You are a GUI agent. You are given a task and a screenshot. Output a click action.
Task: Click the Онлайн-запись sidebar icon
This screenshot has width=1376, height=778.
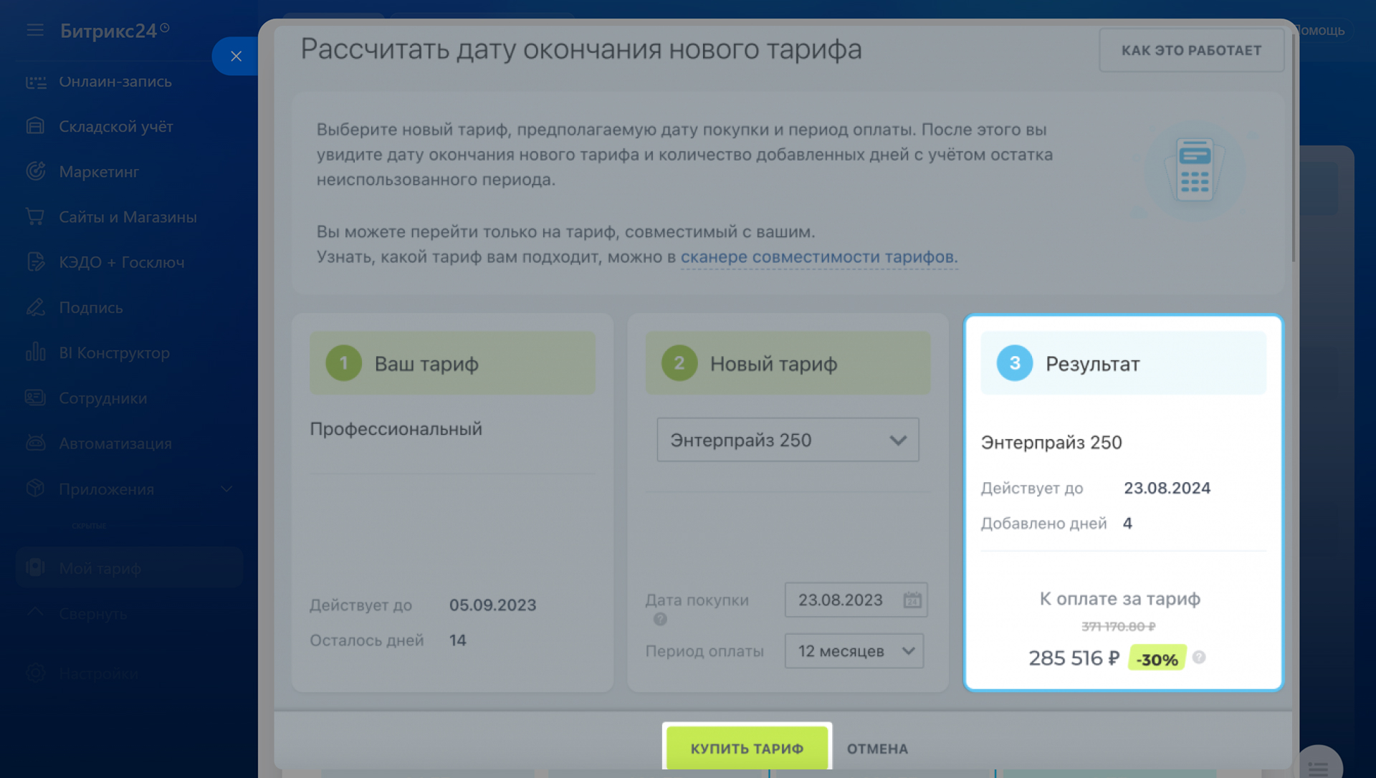click(x=35, y=82)
